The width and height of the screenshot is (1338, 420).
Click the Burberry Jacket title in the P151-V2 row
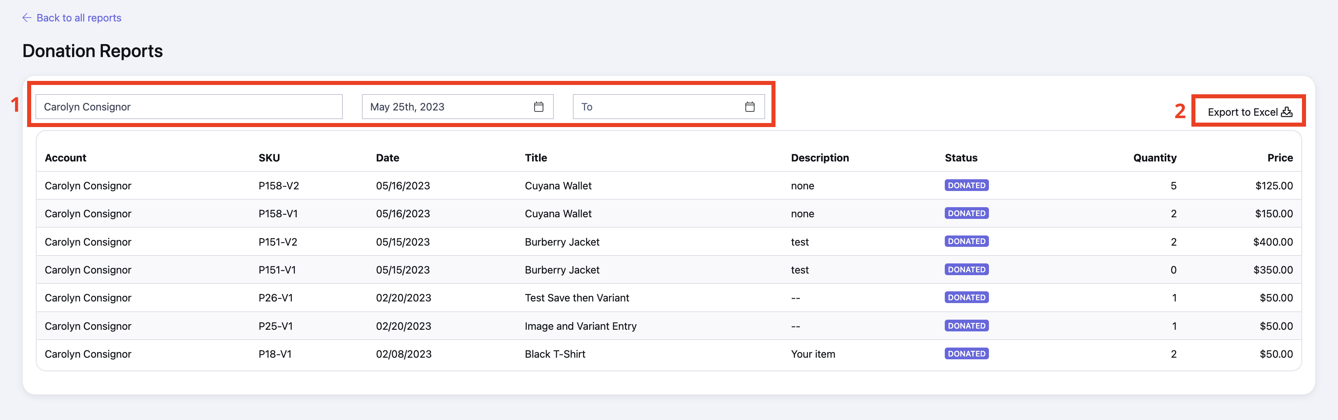point(562,242)
